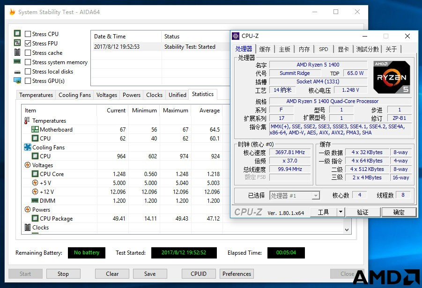
Task: Enable the Stress GPU(s) checkbox
Action: 28,81
